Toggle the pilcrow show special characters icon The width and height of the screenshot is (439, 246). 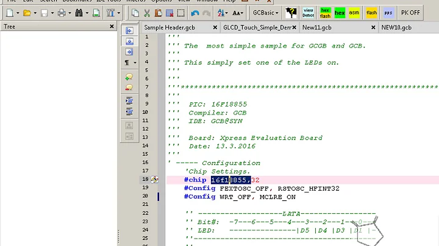[127, 63]
